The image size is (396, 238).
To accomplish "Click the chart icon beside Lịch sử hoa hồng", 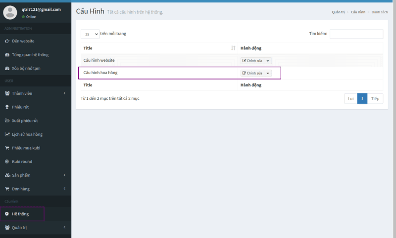I will point(7,134).
